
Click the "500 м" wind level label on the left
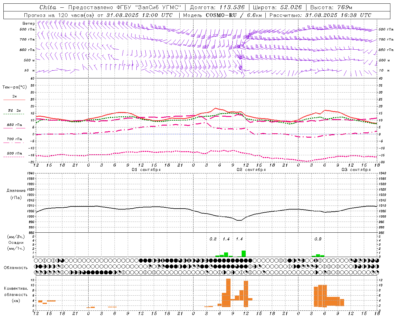[x=29, y=60]
